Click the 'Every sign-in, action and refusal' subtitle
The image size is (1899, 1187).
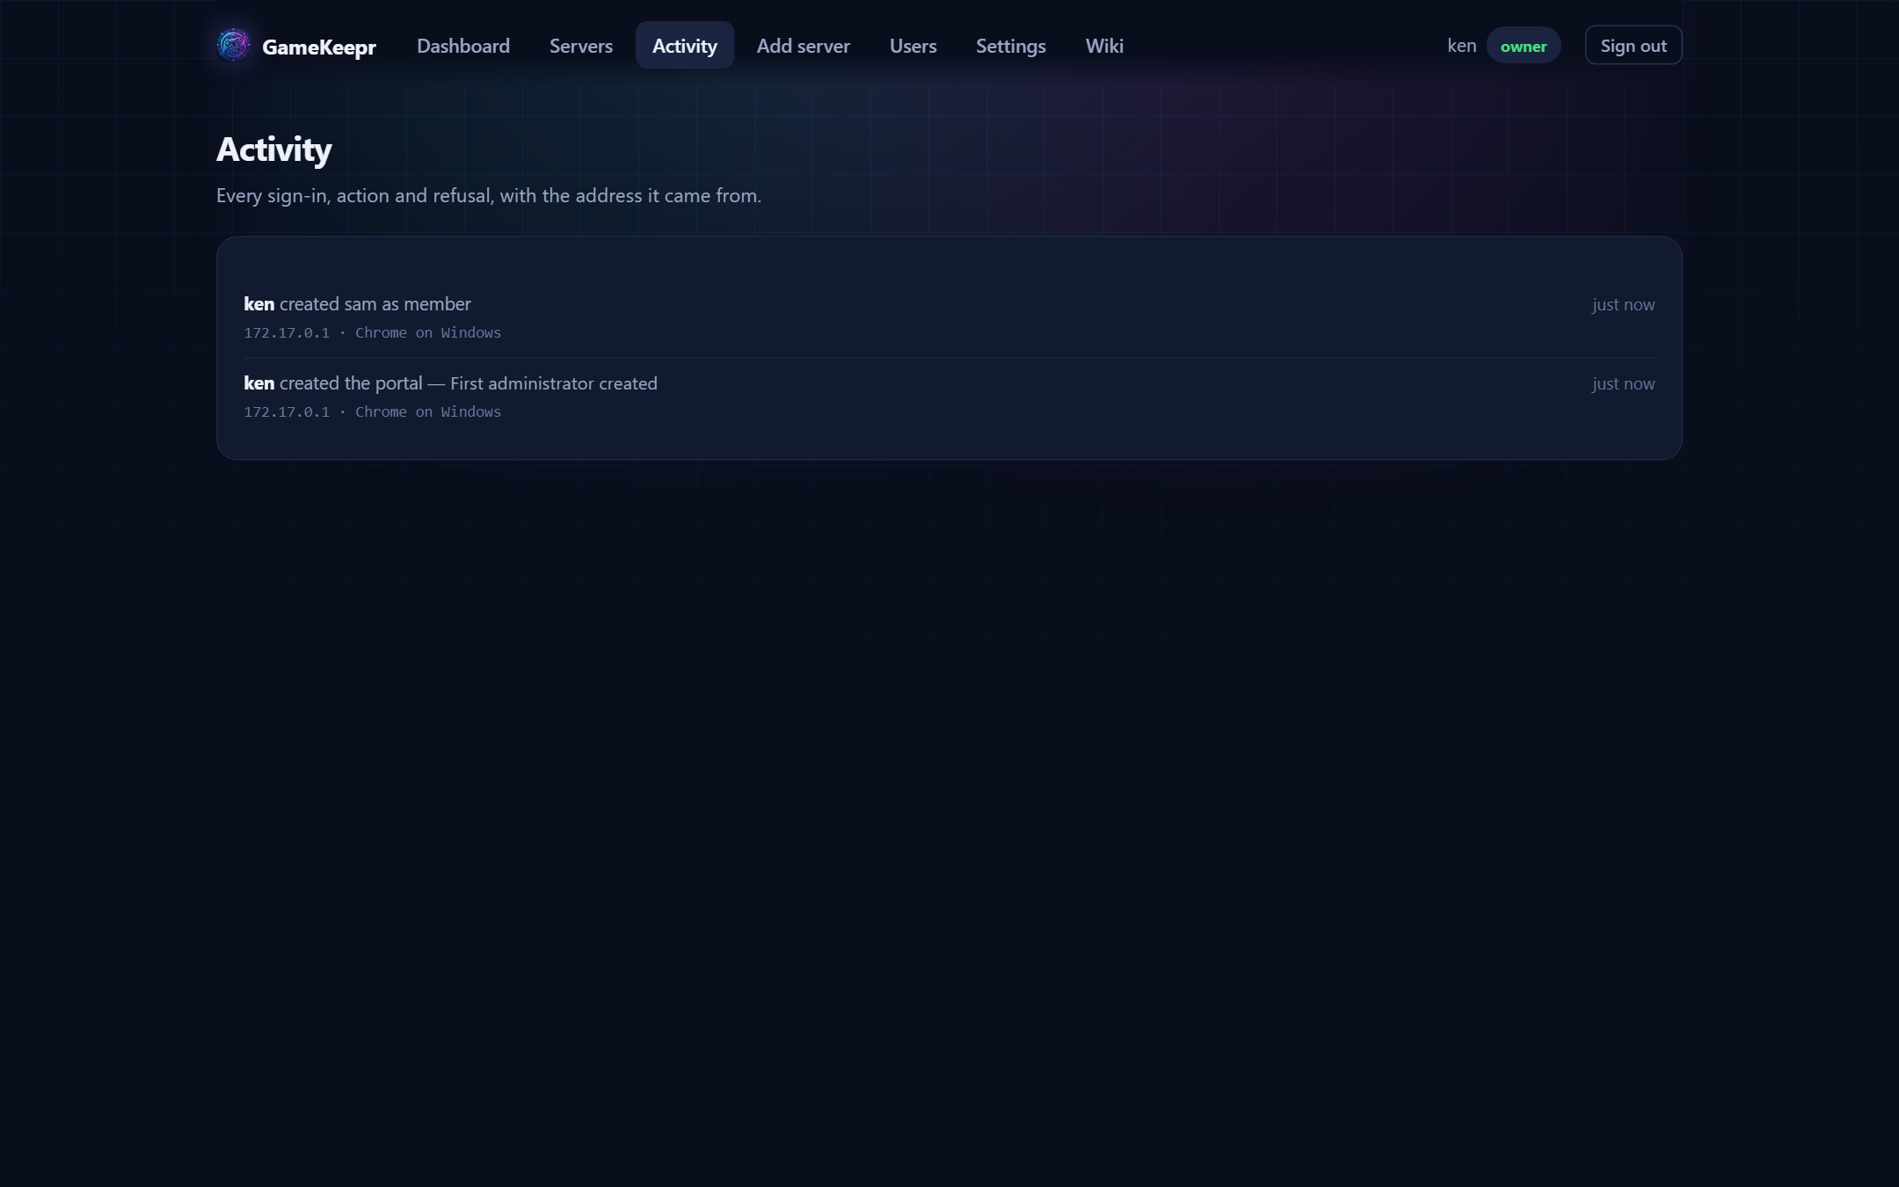[x=489, y=195]
